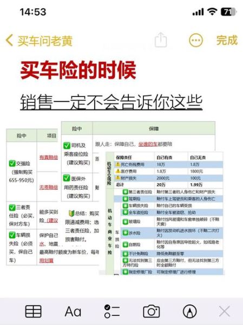Place cursor in title 买车险的时候
The image size is (243, 325).
click(78, 70)
